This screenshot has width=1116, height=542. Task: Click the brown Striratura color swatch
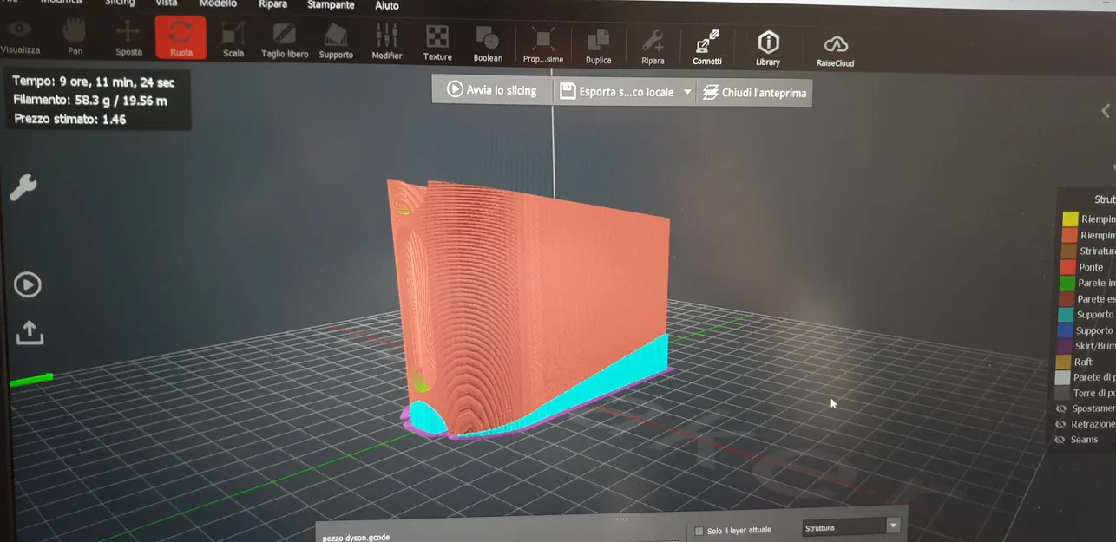(1068, 251)
